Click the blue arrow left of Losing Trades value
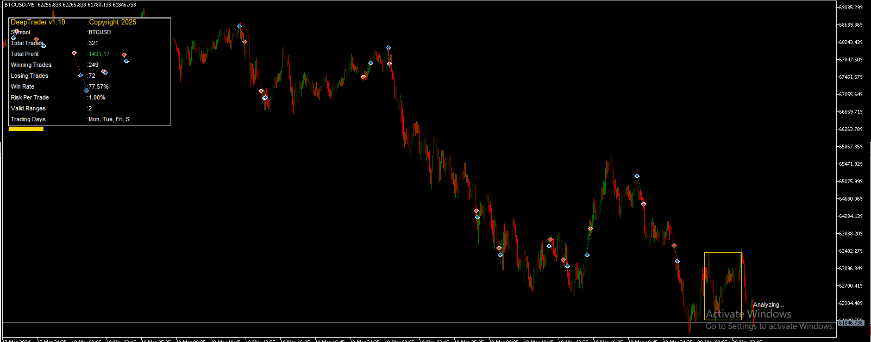871x342 pixels. click(80, 75)
